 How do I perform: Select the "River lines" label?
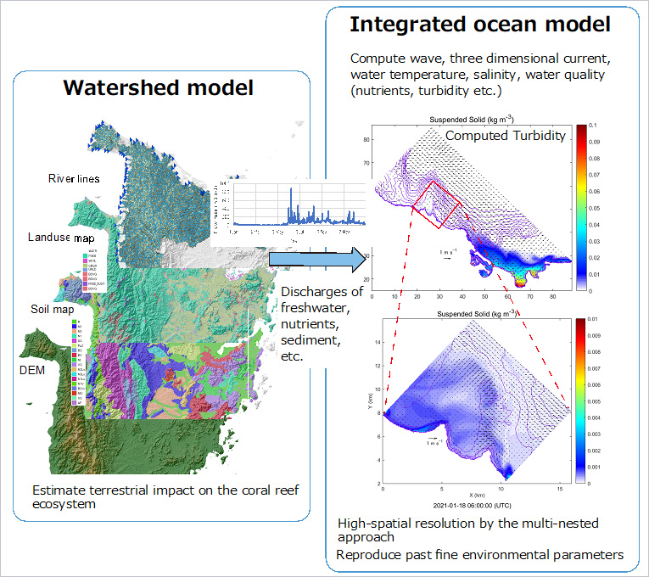click(73, 178)
